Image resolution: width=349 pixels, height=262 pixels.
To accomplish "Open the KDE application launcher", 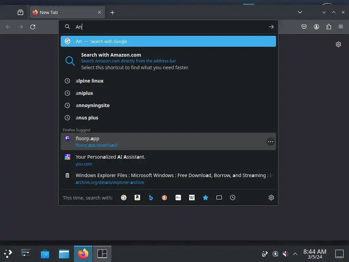I will [8, 253].
